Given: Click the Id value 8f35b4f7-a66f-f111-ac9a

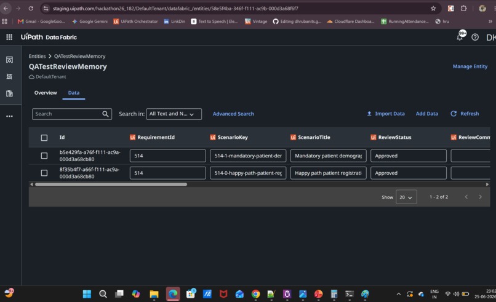Looking at the screenshot, I should (x=89, y=173).
